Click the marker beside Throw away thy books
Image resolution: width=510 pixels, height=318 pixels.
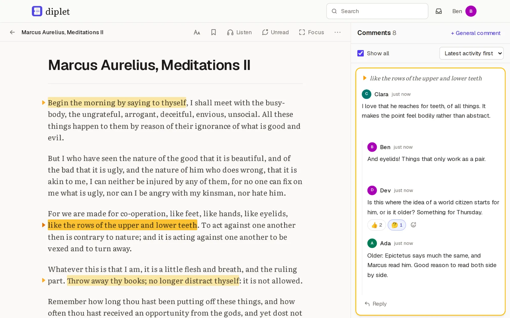tap(44, 280)
